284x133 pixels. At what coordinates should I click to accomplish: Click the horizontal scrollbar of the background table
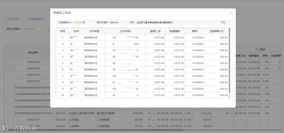click(x=94, y=129)
